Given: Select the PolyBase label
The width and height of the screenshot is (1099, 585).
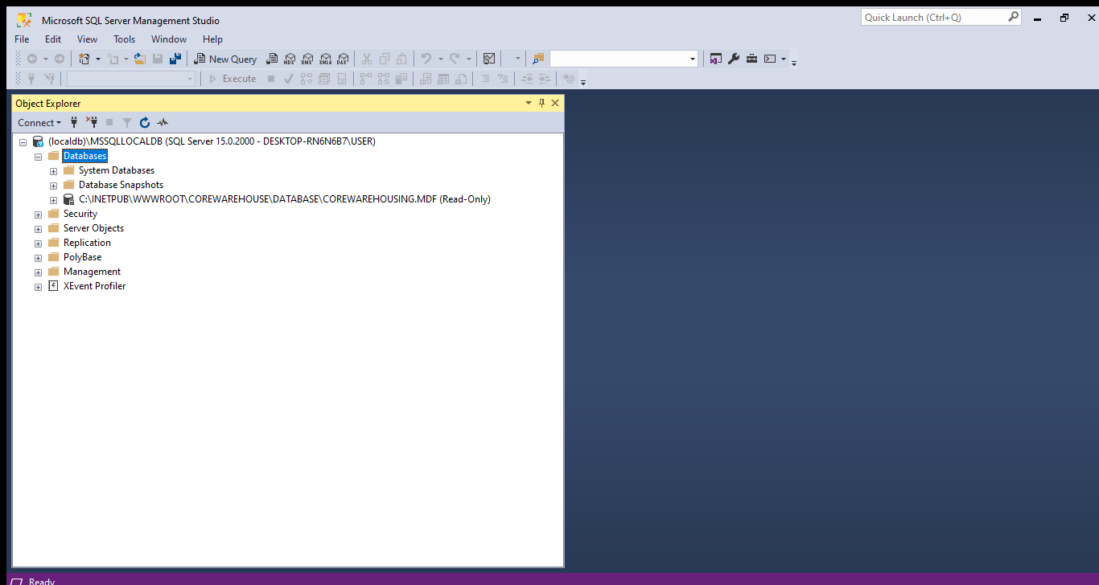Looking at the screenshot, I should (82, 257).
